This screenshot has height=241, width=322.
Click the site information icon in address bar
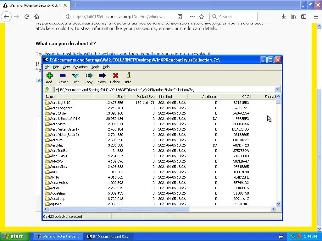coord(68,17)
